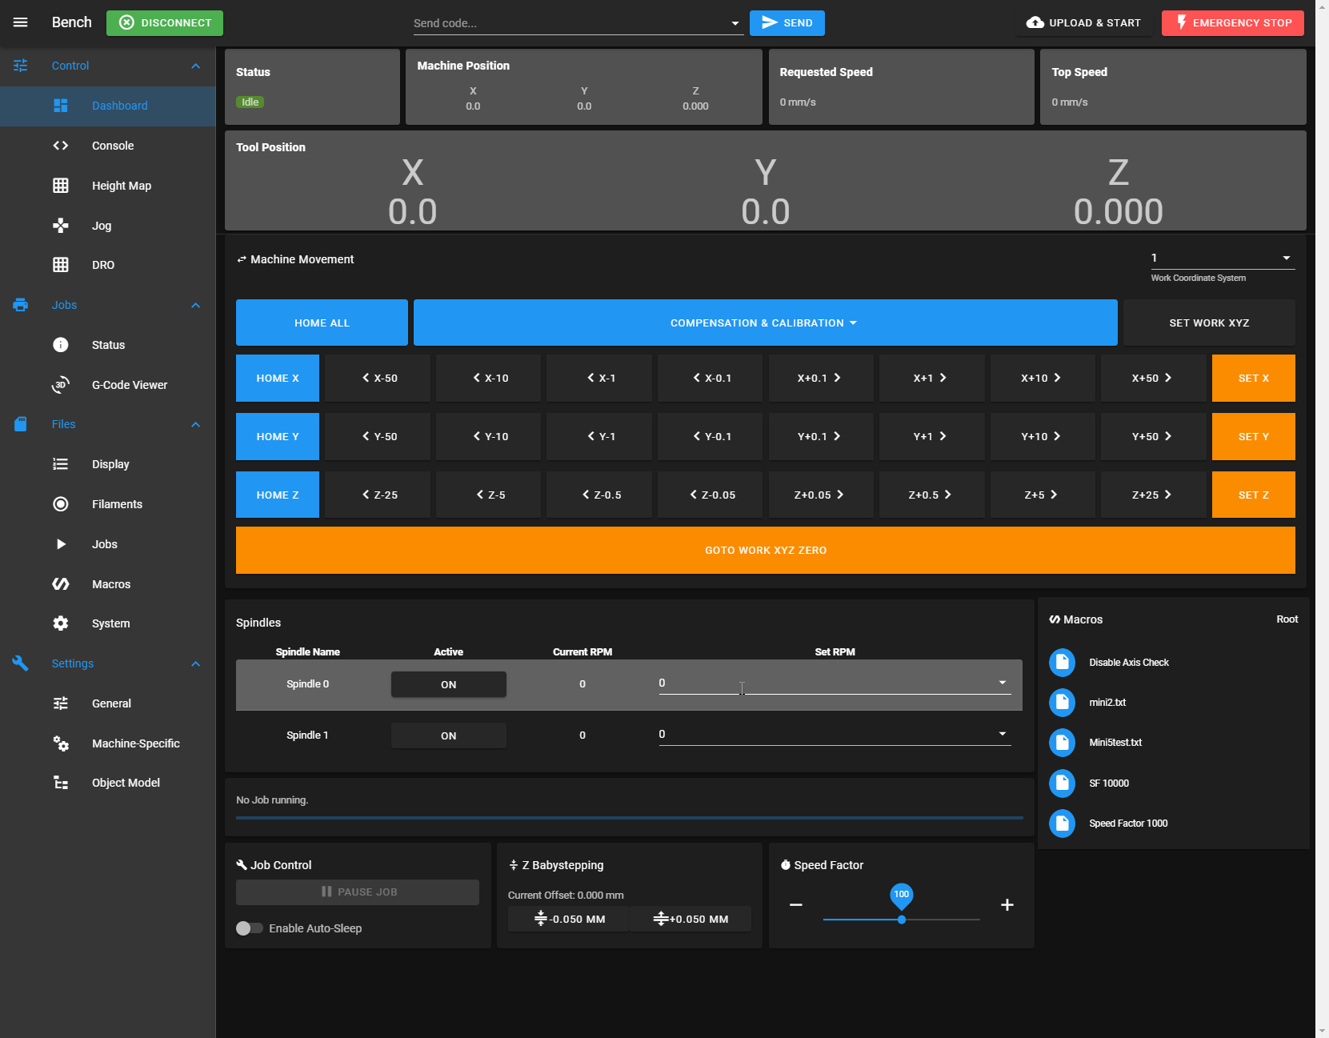Click the Console code brackets icon
Image resolution: width=1329 pixels, height=1038 pixels.
click(61, 146)
